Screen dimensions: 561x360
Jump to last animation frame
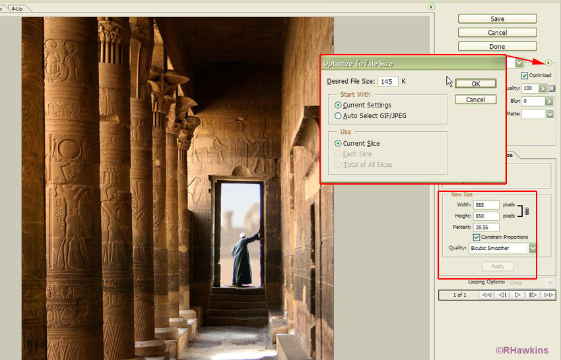548,295
